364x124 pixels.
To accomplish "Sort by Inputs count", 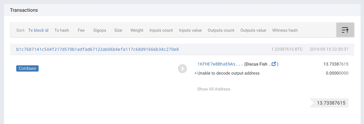I will [161, 30].
